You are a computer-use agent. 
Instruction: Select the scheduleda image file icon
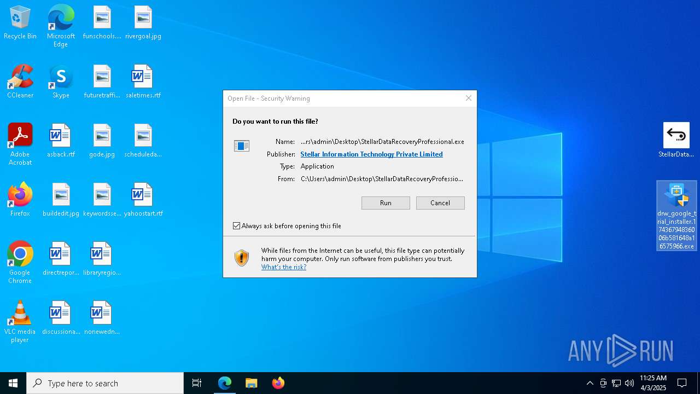pyautogui.click(x=143, y=141)
